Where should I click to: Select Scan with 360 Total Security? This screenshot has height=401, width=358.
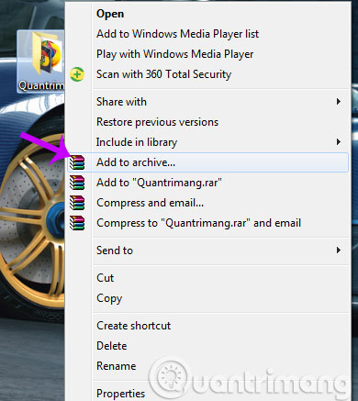click(x=208, y=74)
